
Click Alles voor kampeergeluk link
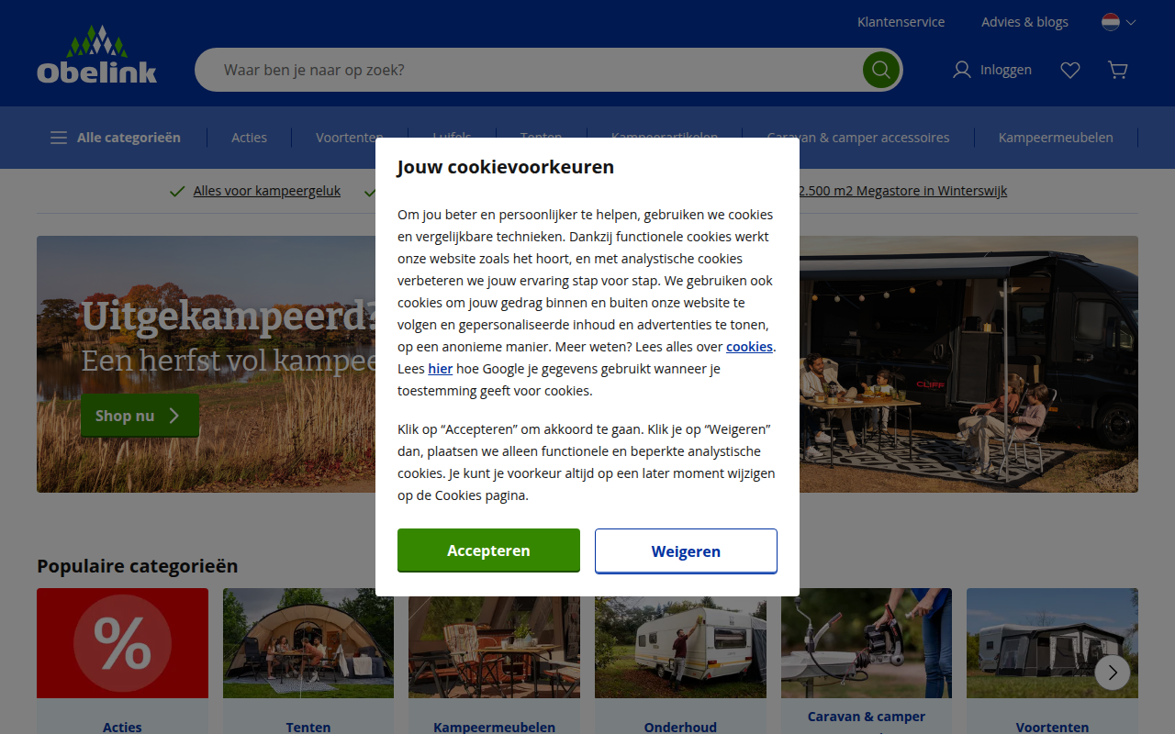267,191
